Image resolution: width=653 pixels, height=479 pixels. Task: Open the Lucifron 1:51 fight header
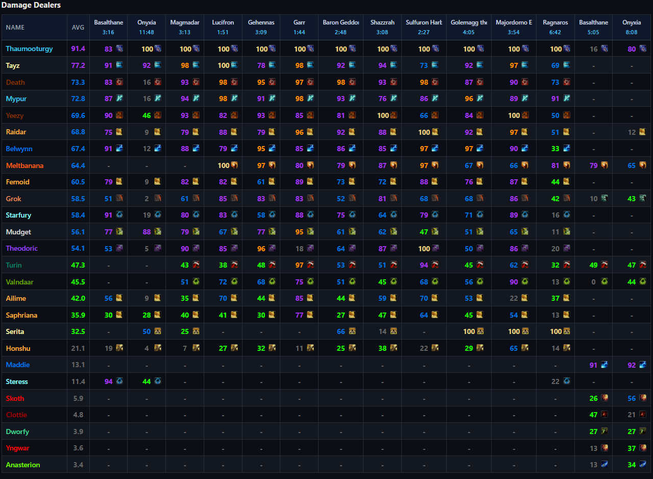tap(223, 28)
